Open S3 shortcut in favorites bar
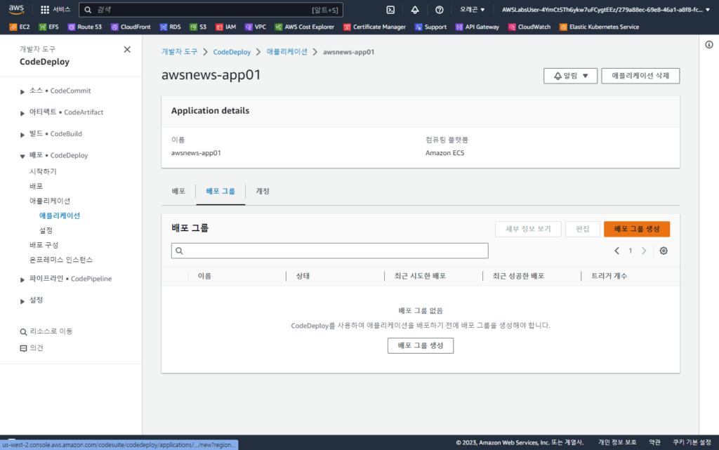 pos(198,27)
